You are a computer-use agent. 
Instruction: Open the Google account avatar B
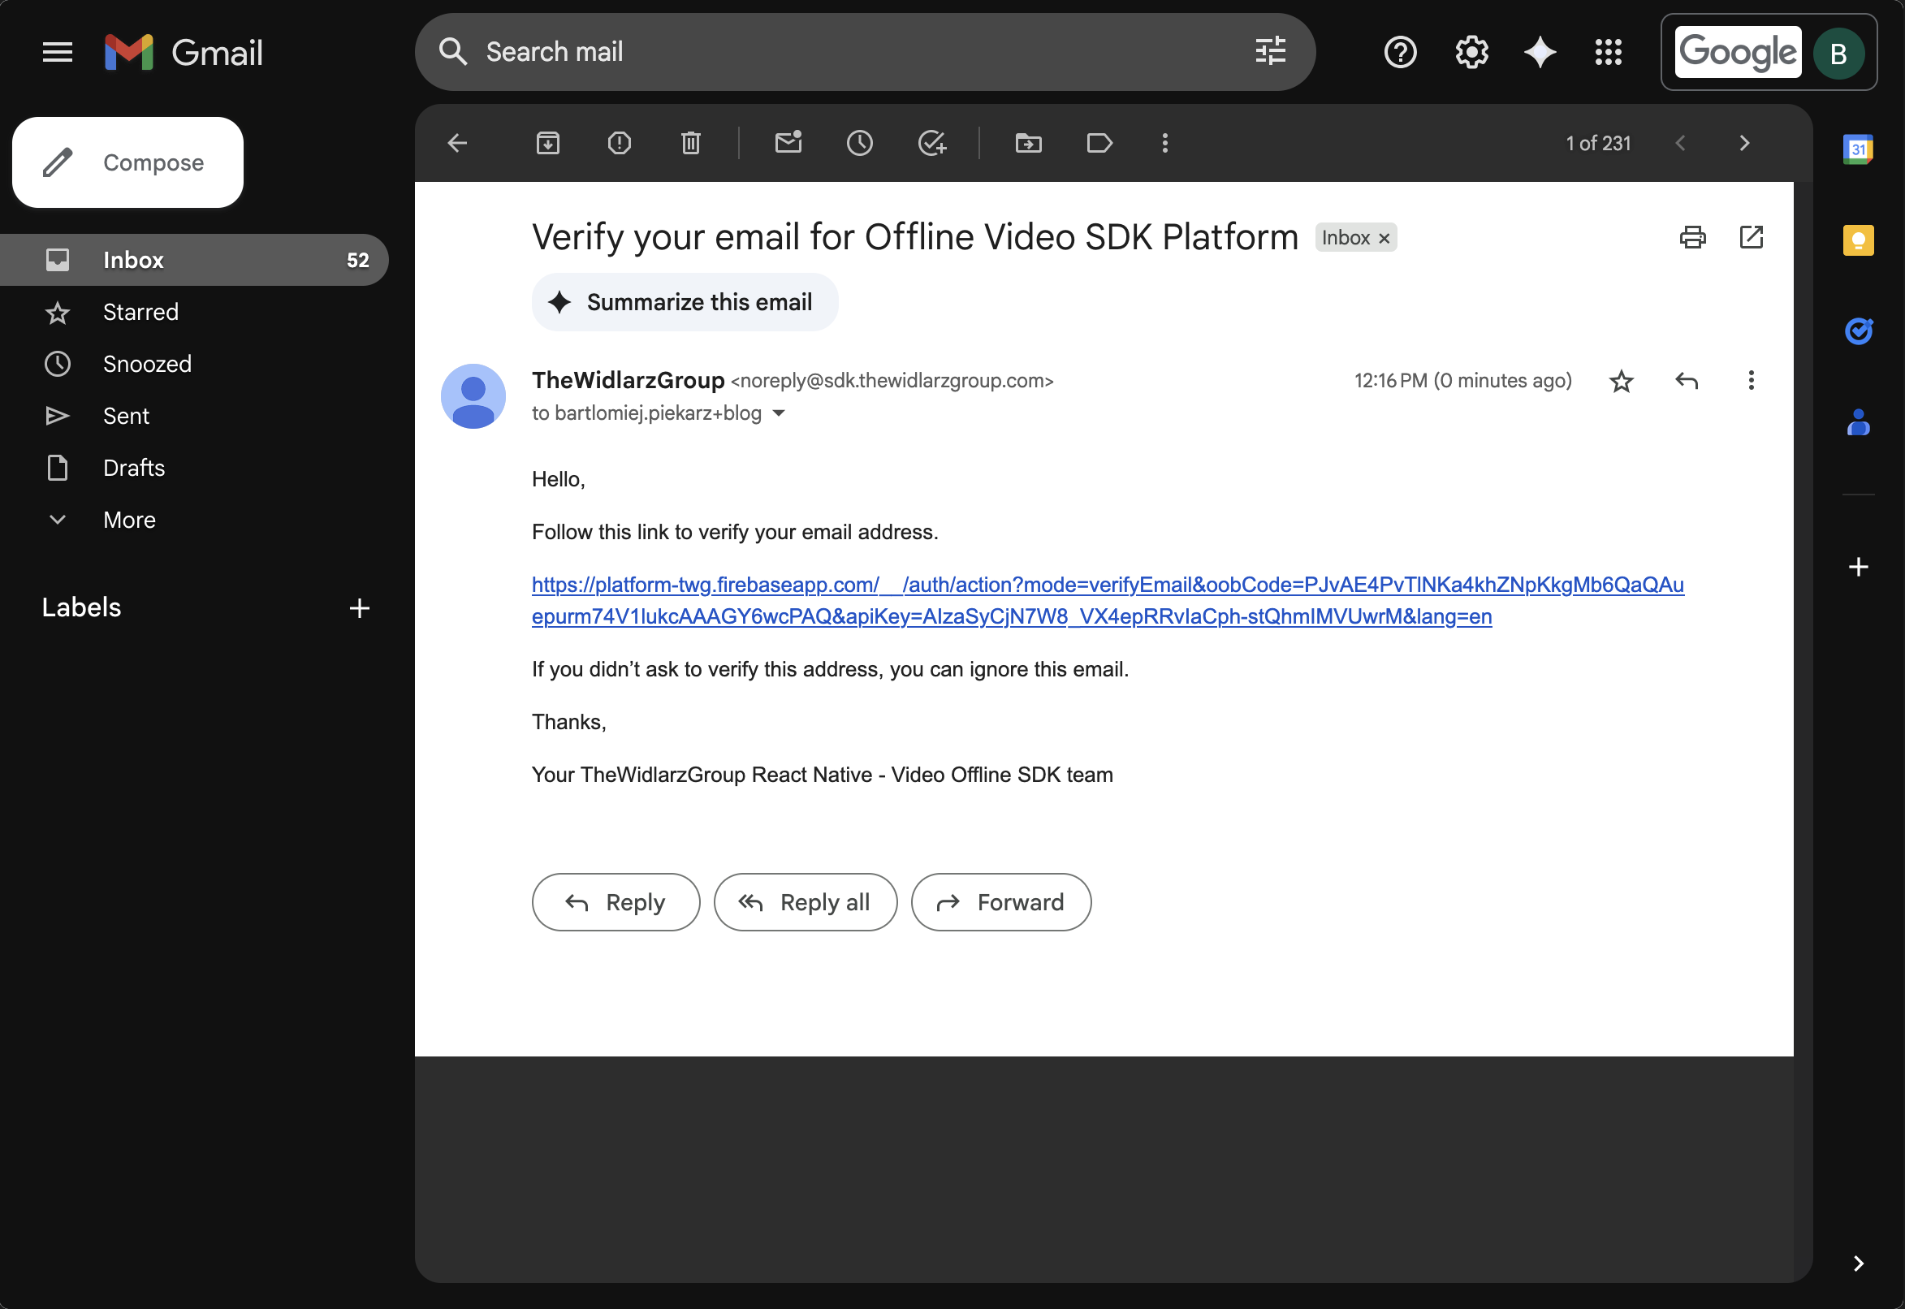(1838, 54)
